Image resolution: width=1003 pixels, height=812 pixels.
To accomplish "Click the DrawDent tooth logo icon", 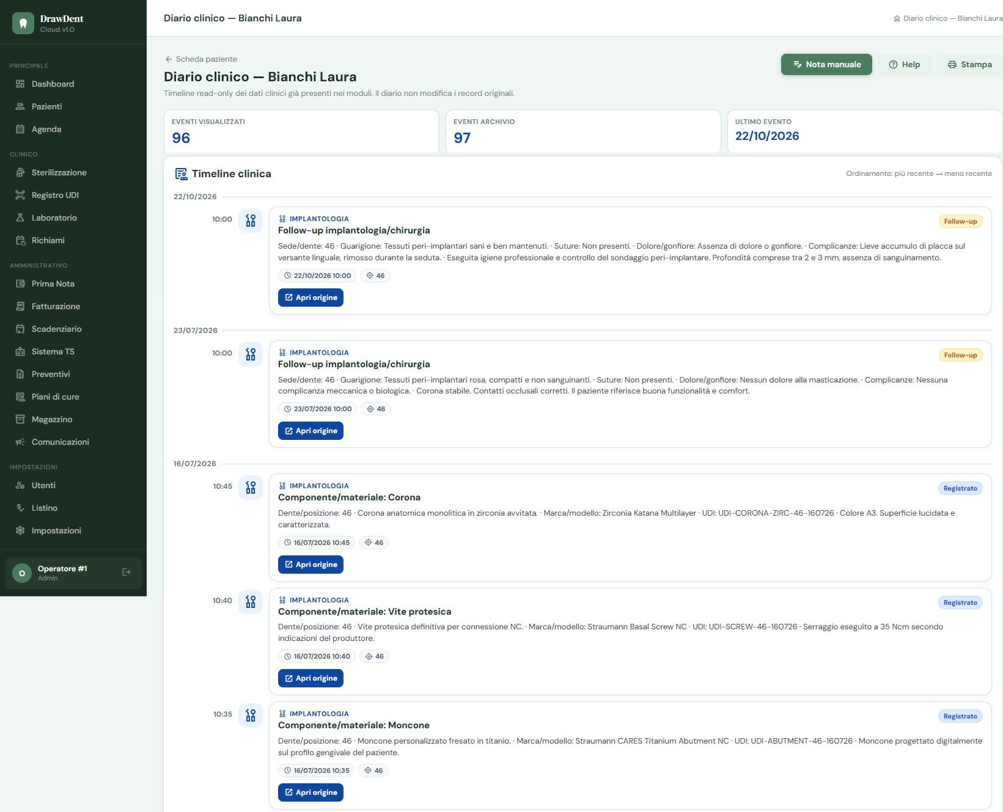I will point(23,23).
